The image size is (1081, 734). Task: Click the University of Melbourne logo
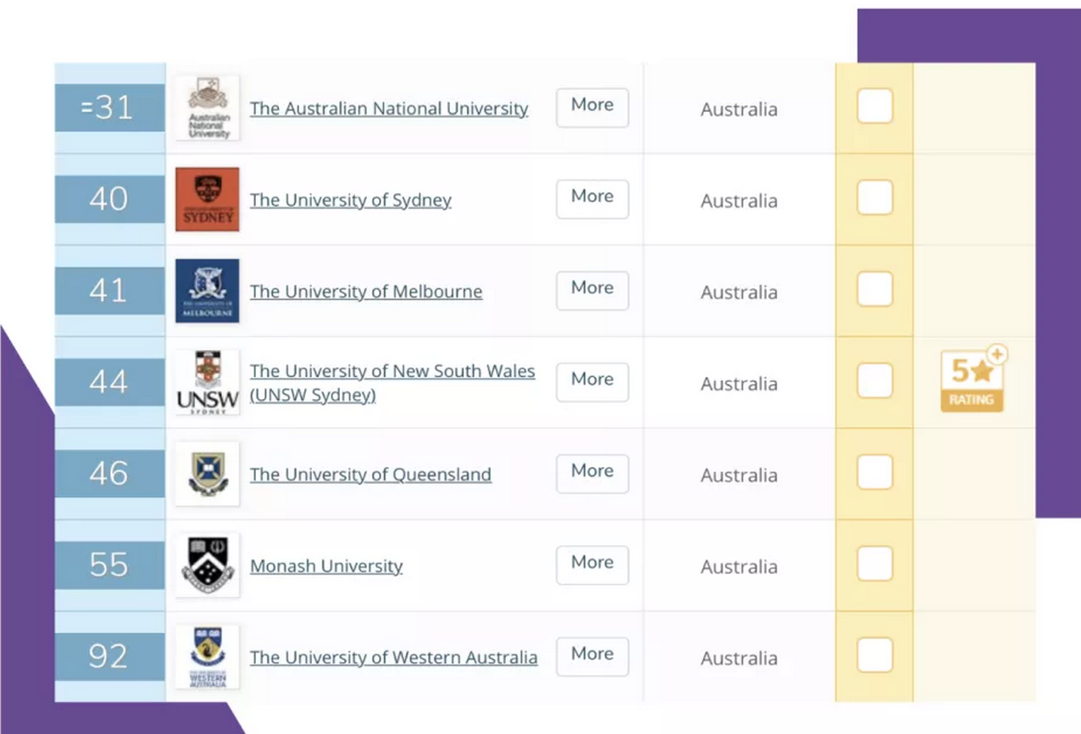(207, 292)
